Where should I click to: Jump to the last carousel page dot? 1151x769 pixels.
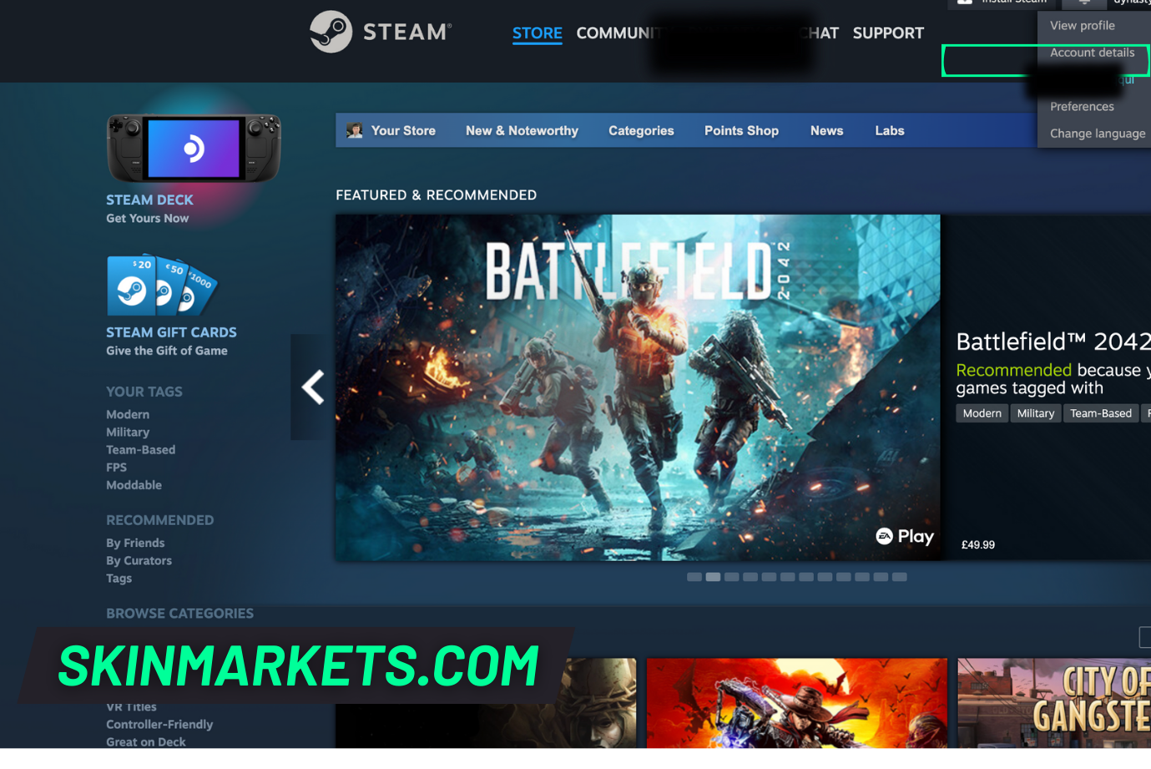(899, 577)
